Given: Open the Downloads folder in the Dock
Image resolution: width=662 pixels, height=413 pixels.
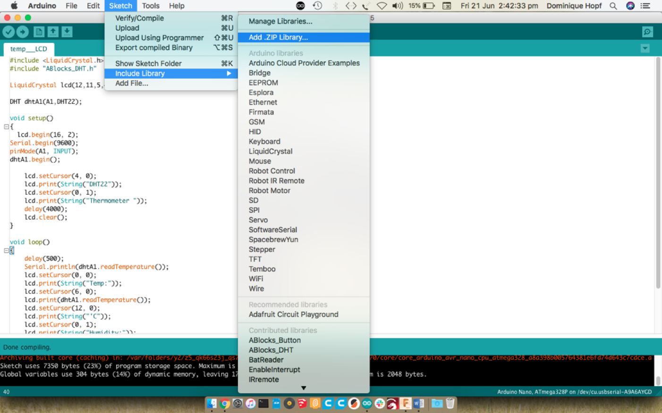Looking at the screenshot, I should click(437, 403).
